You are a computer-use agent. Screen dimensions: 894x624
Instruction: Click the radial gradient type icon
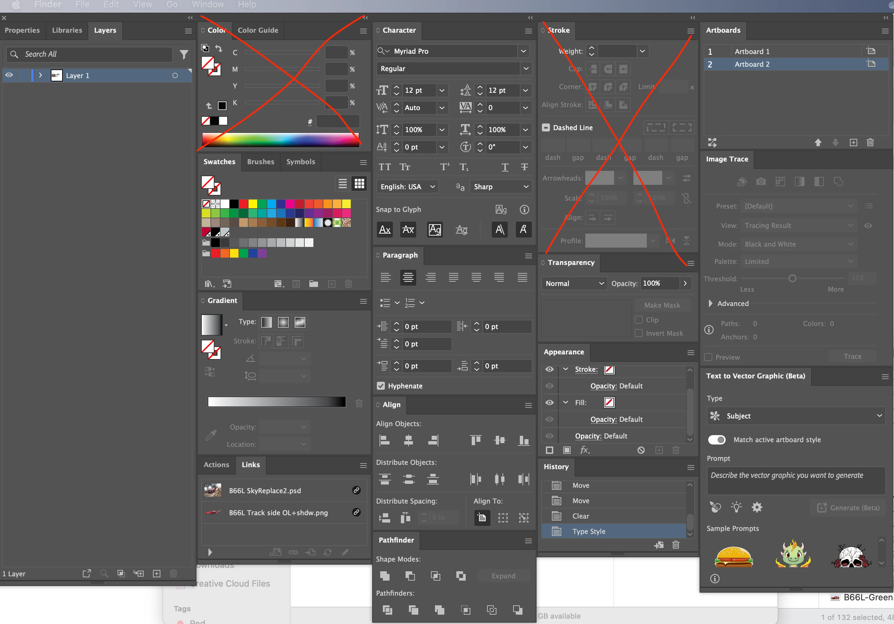283,322
